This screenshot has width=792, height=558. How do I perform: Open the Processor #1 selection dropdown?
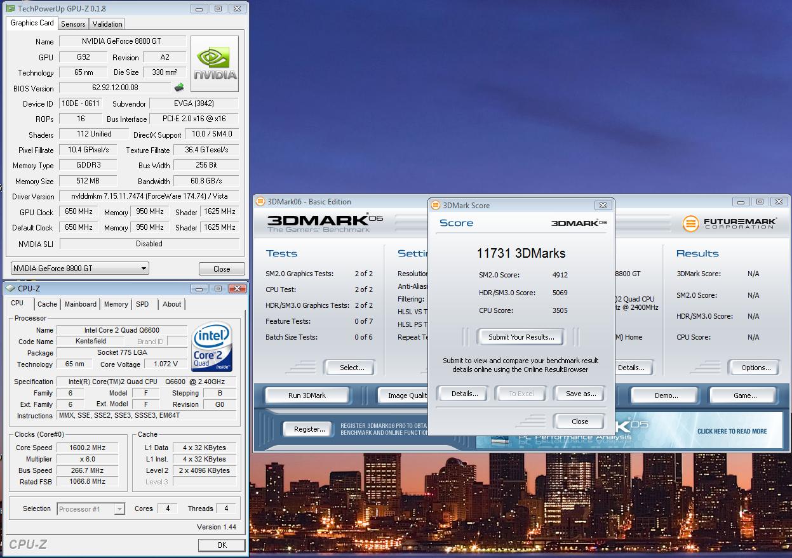(x=91, y=508)
